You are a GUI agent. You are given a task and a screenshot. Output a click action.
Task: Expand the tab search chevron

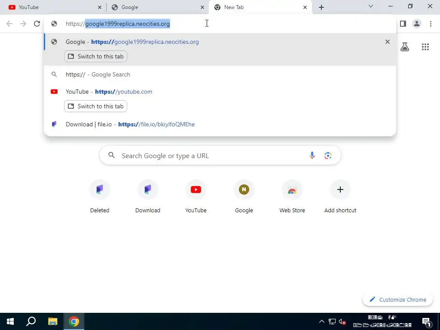coord(371,6)
